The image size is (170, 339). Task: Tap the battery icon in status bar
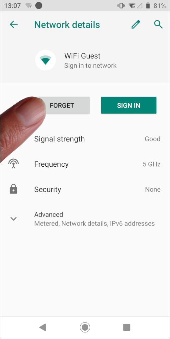148,6
